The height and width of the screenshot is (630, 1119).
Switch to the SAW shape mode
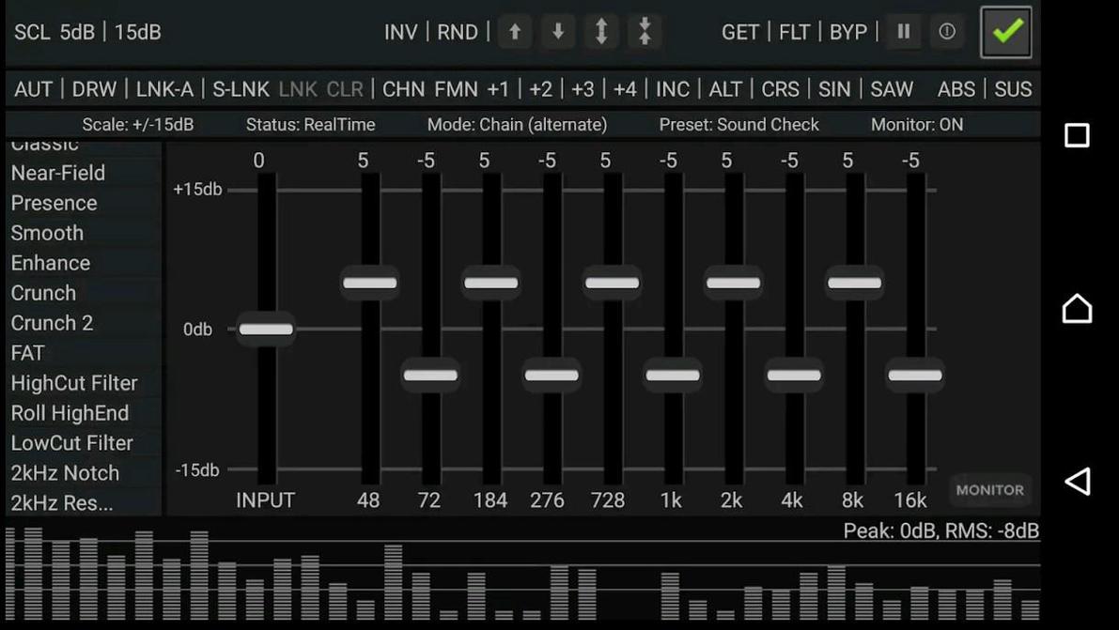(892, 89)
